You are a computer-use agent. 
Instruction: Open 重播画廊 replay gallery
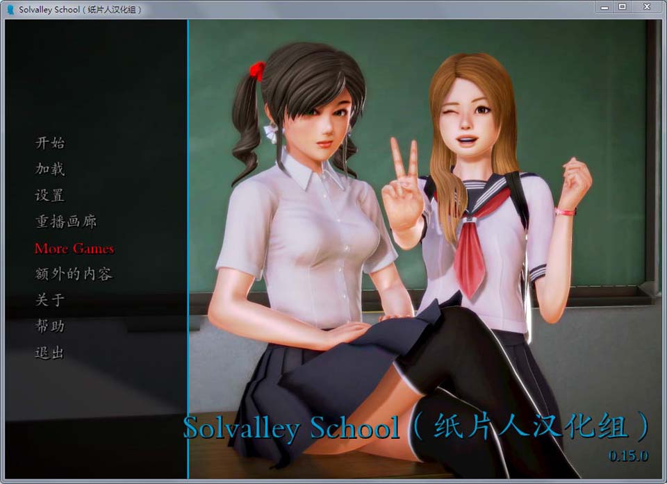[66, 222]
